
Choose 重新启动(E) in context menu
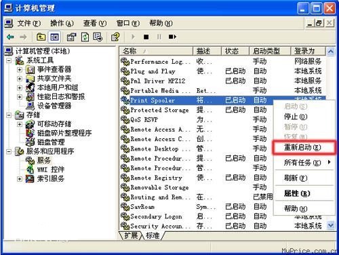[304, 147]
